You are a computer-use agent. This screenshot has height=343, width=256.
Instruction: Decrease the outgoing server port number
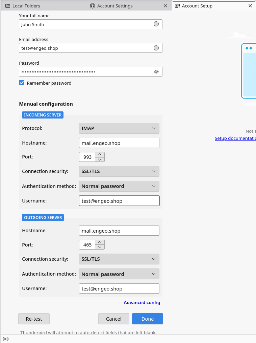pyautogui.click(x=100, y=247)
